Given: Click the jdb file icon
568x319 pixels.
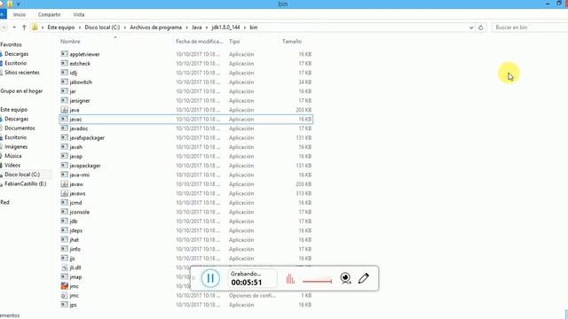Looking at the screenshot, I should tap(65, 221).
